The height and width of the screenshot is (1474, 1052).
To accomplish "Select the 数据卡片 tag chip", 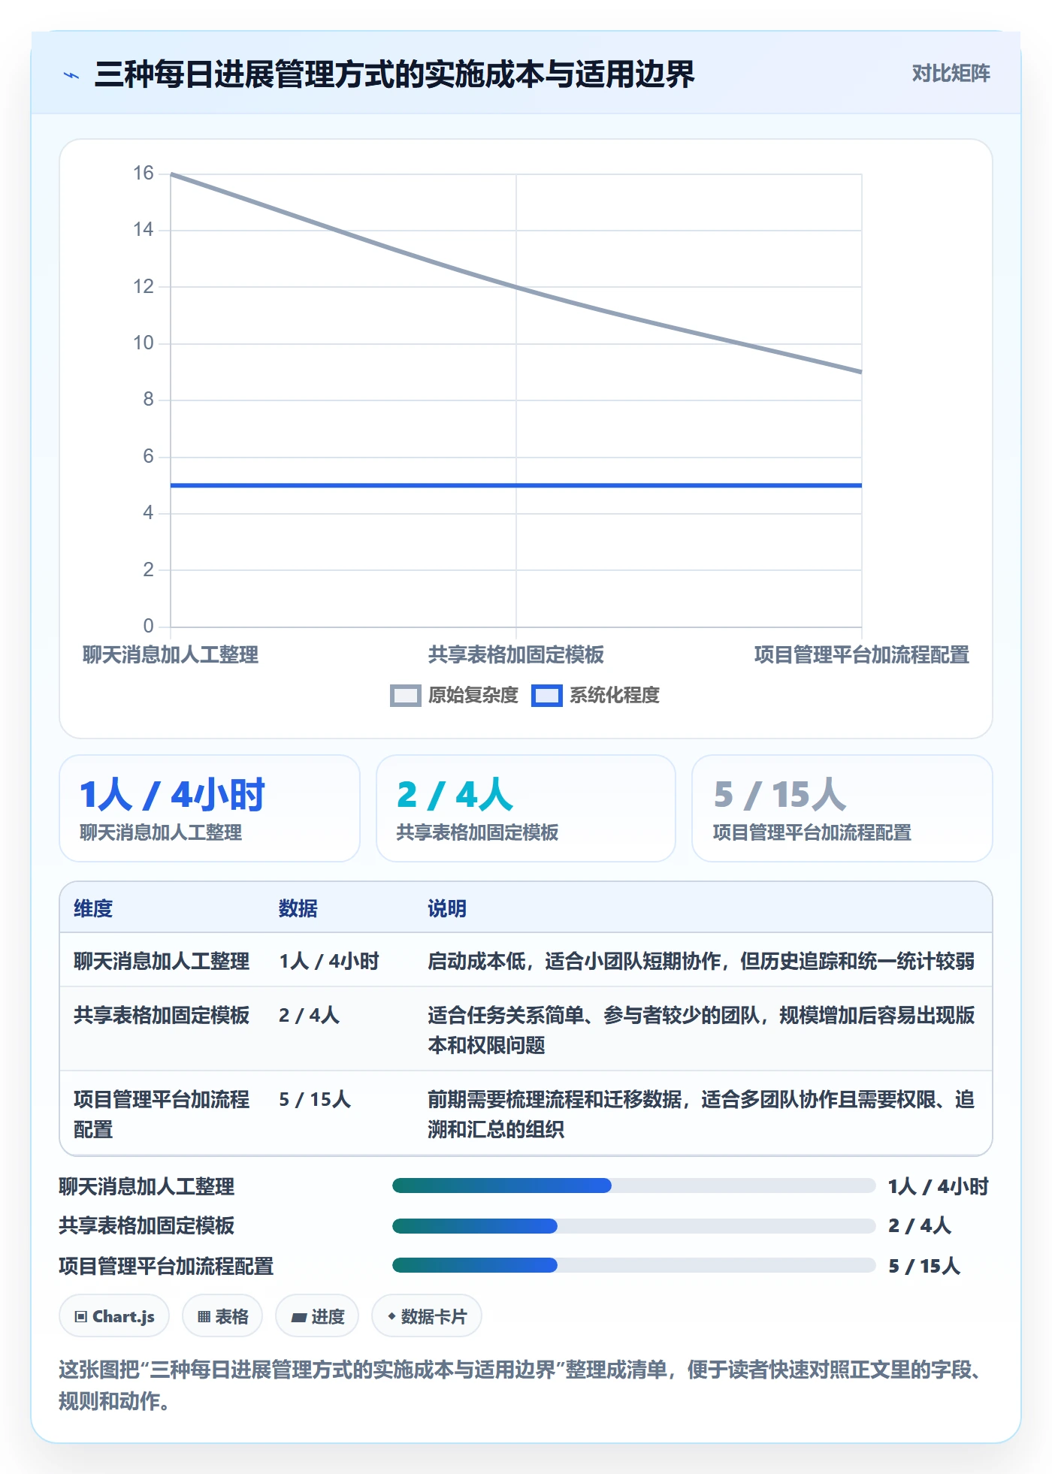I will point(427,1315).
